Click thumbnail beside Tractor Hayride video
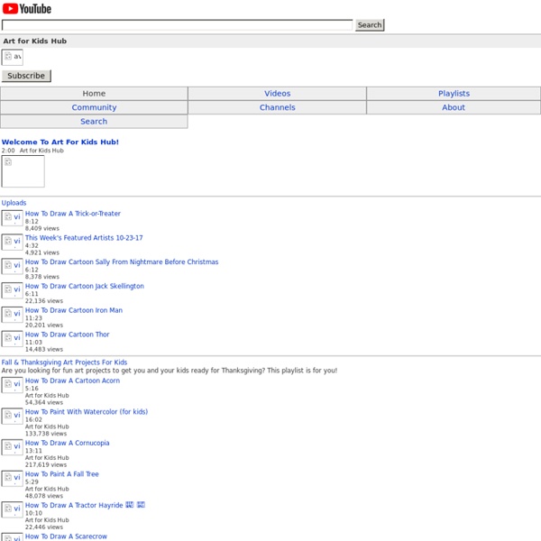 tap(12, 509)
